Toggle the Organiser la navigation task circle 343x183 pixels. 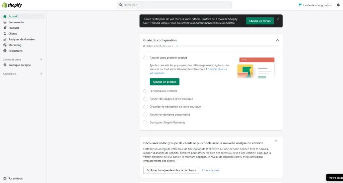[x=145, y=107]
